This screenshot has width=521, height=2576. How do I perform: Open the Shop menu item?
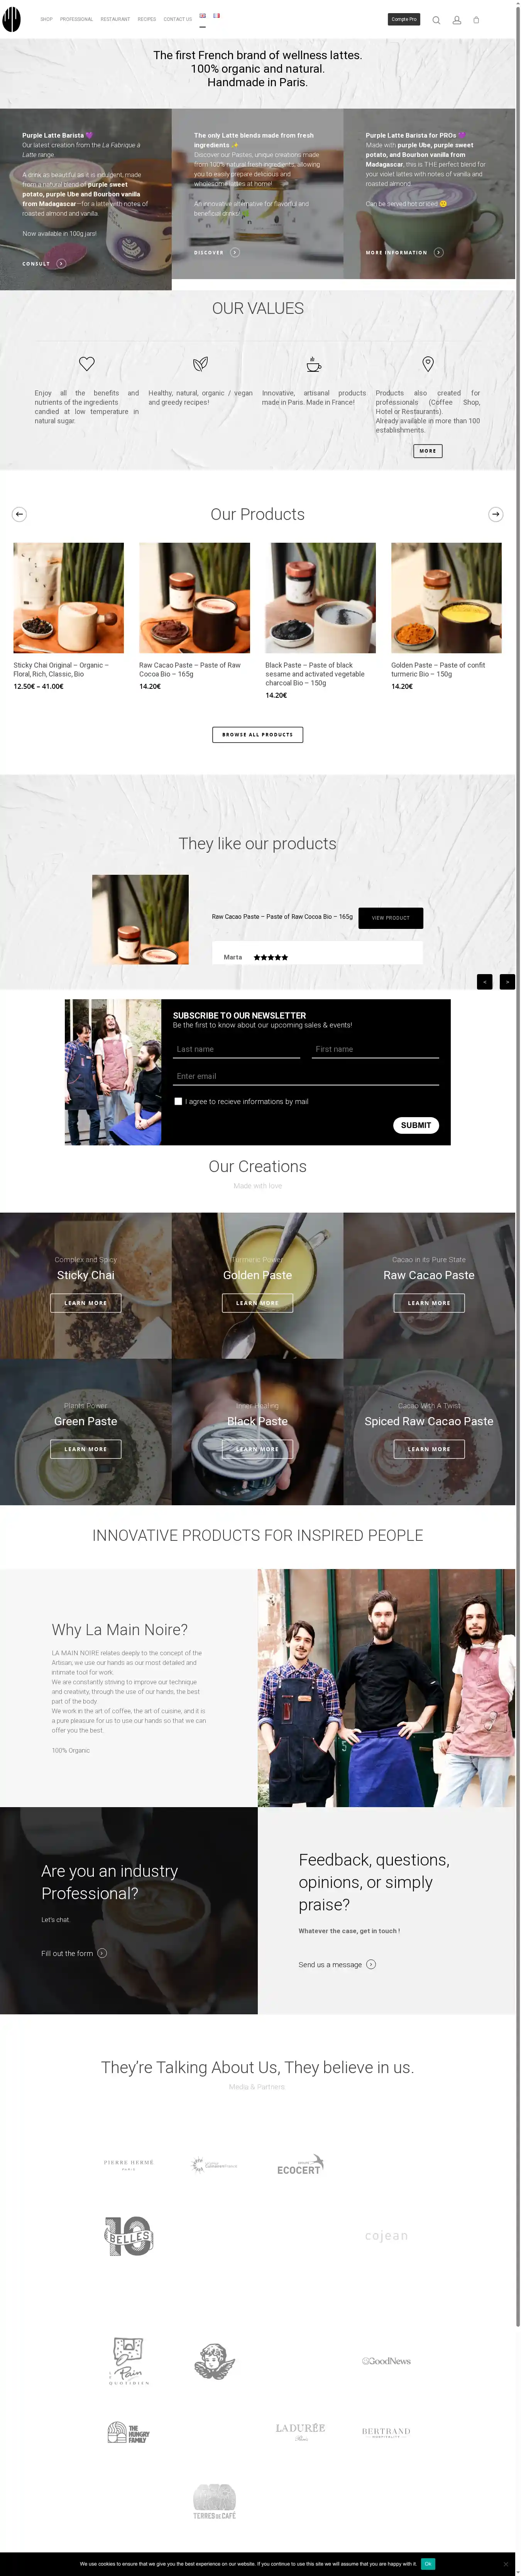46,19
